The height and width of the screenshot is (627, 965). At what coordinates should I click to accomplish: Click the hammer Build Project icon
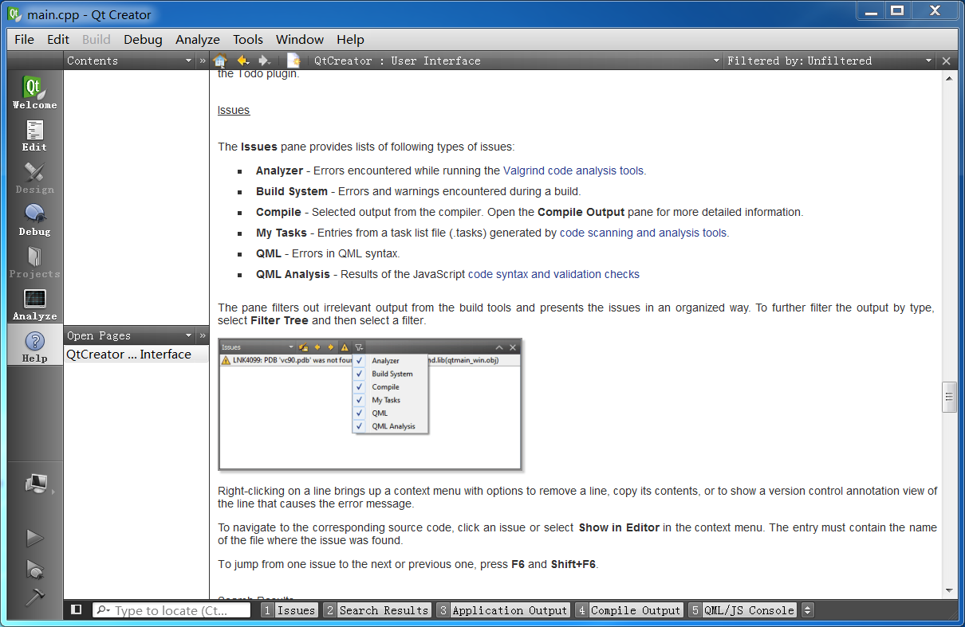34,597
